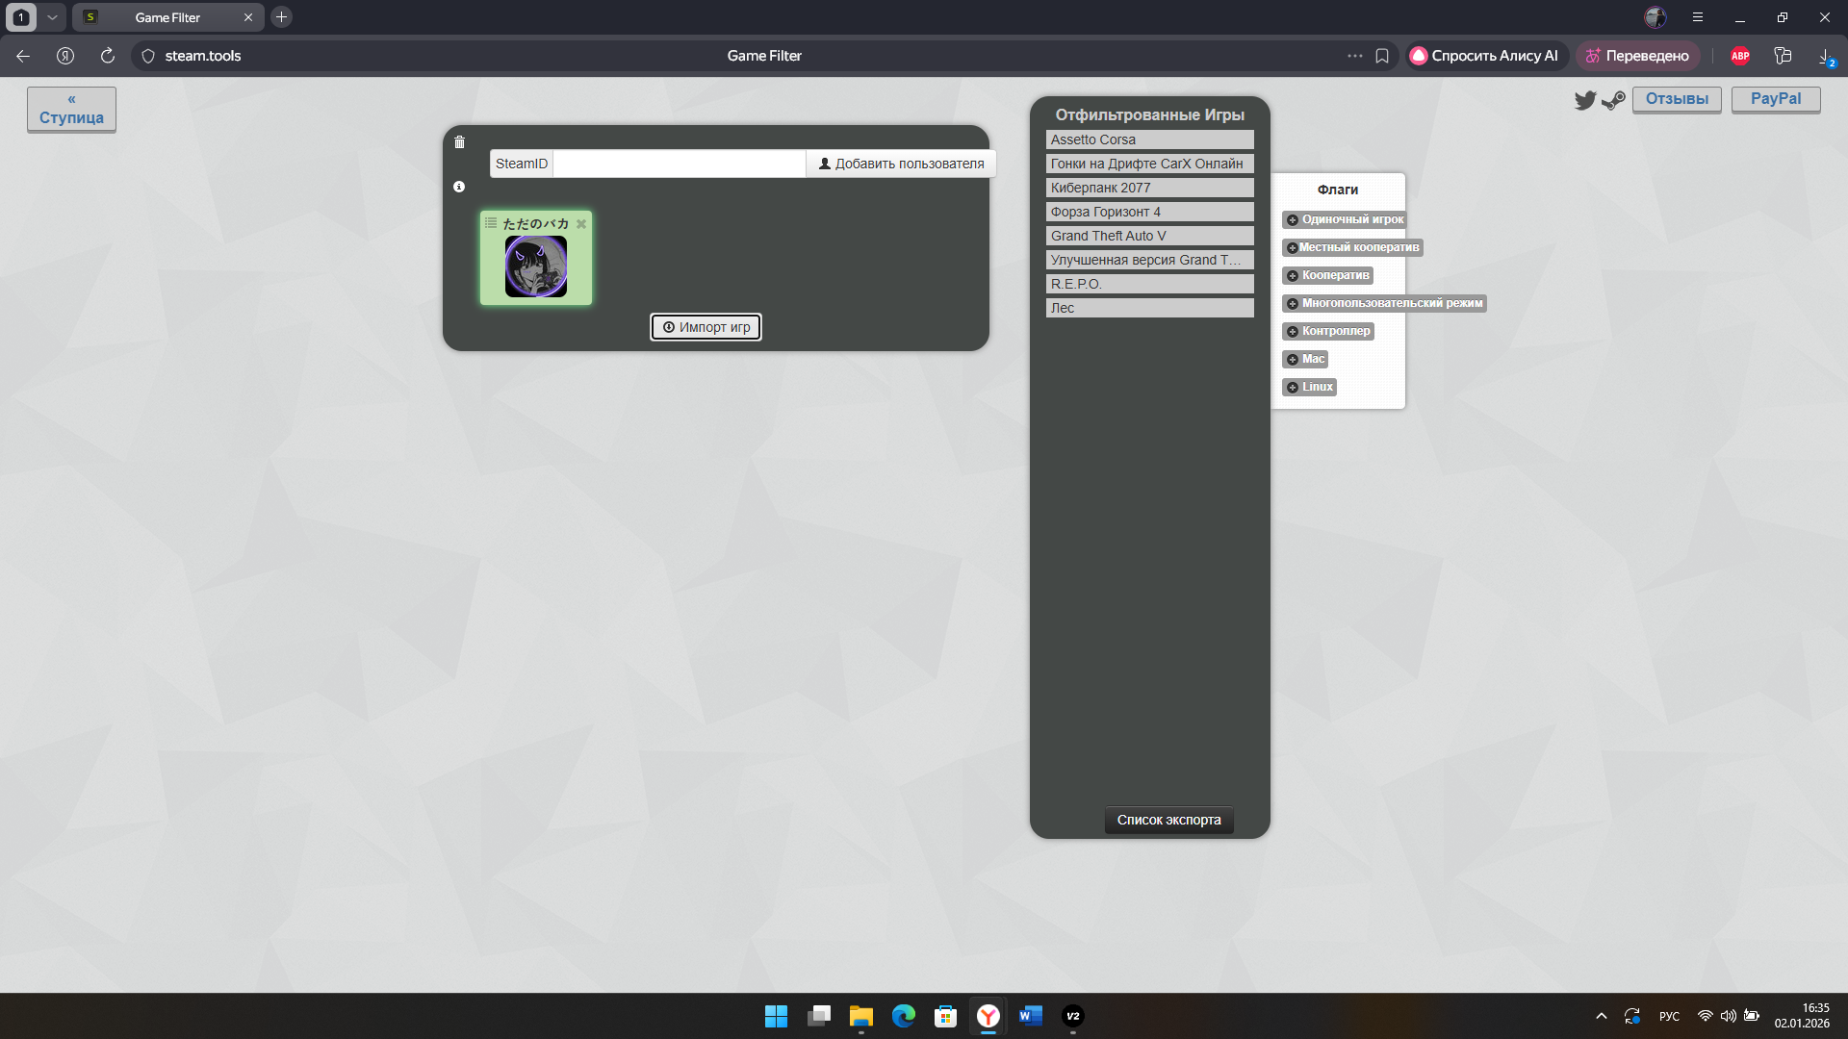This screenshot has height=1039, width=1848.
Task: Click the Список экспорта button
Action: coord(1168,820)
